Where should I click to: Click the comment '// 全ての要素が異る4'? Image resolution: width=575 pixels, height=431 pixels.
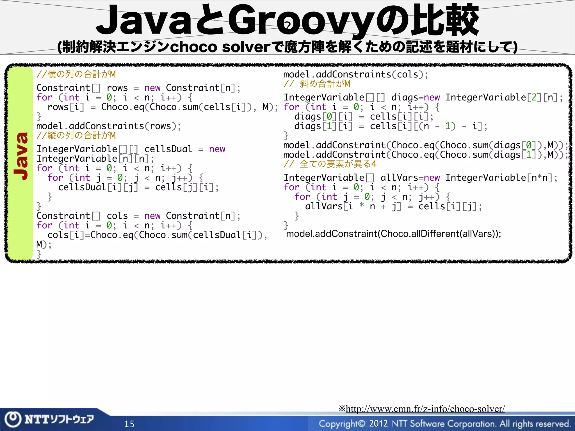tap(330, 164)
